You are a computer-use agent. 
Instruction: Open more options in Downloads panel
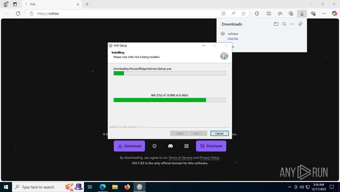(x=292, y=24)
